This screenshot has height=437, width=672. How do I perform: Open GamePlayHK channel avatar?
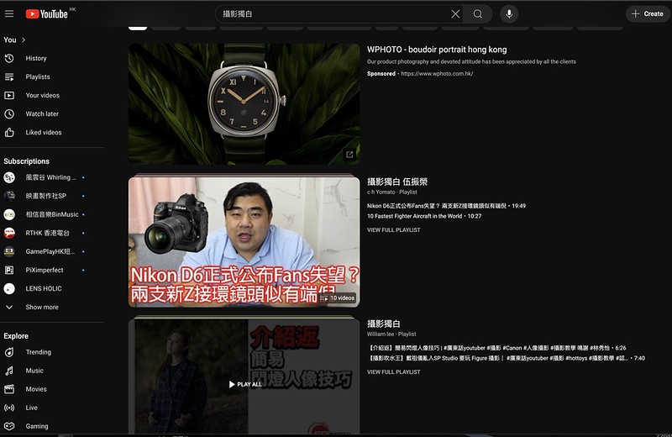[9, 251]
